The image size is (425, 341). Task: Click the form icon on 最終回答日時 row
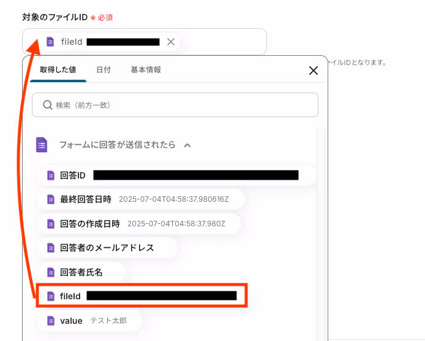pos(51,199)
